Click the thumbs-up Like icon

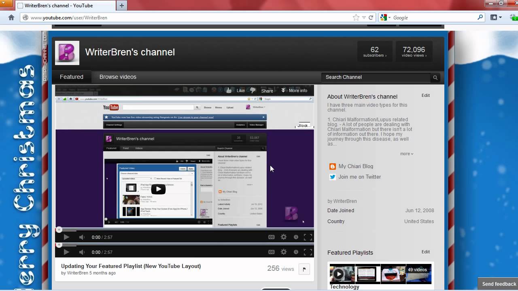[x=229, y=91]
